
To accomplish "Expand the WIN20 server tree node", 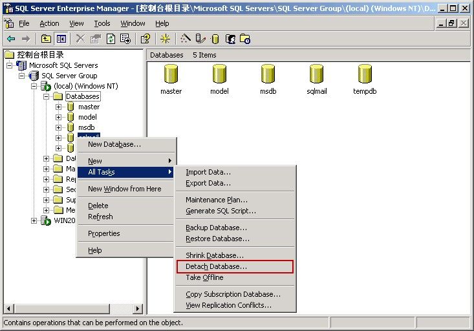I will (x=34, y=220).
